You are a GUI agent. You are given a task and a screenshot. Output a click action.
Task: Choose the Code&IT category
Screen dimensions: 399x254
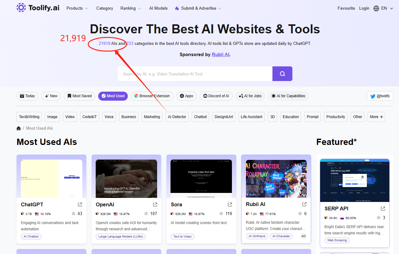point(90,117)
